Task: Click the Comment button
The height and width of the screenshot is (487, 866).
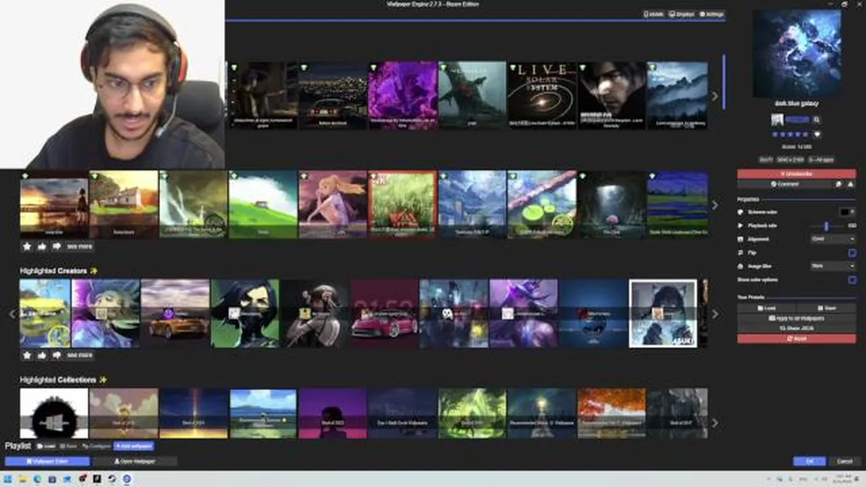Action: (x=784, y=184)
